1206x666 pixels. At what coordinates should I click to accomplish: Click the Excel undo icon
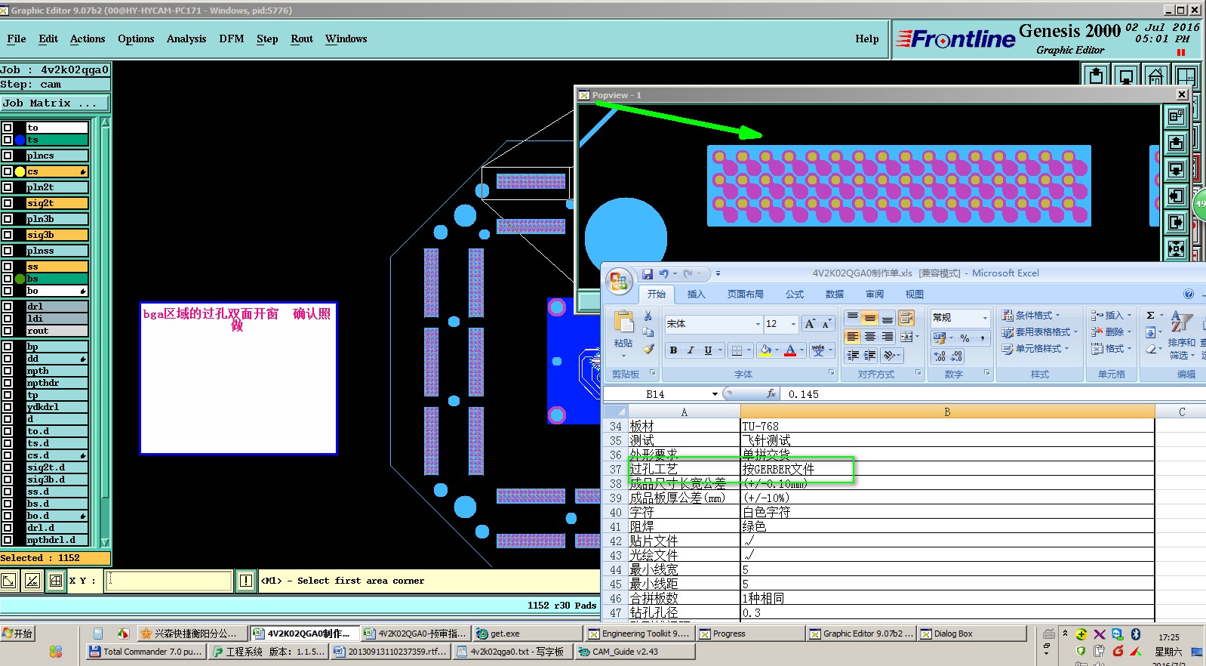coord(663,273)
